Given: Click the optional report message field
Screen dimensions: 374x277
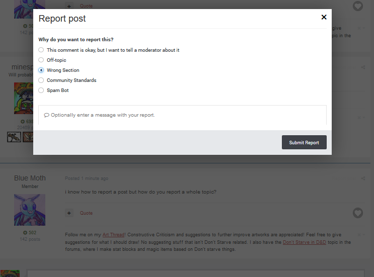Looking at the screenshot, I should 182,115.
